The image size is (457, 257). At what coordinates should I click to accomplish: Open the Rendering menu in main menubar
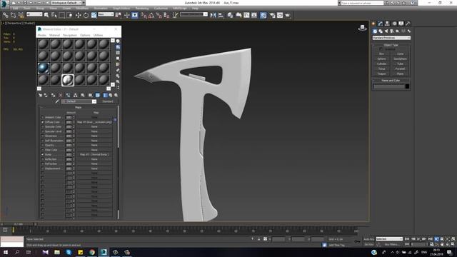tap(142, 9)
